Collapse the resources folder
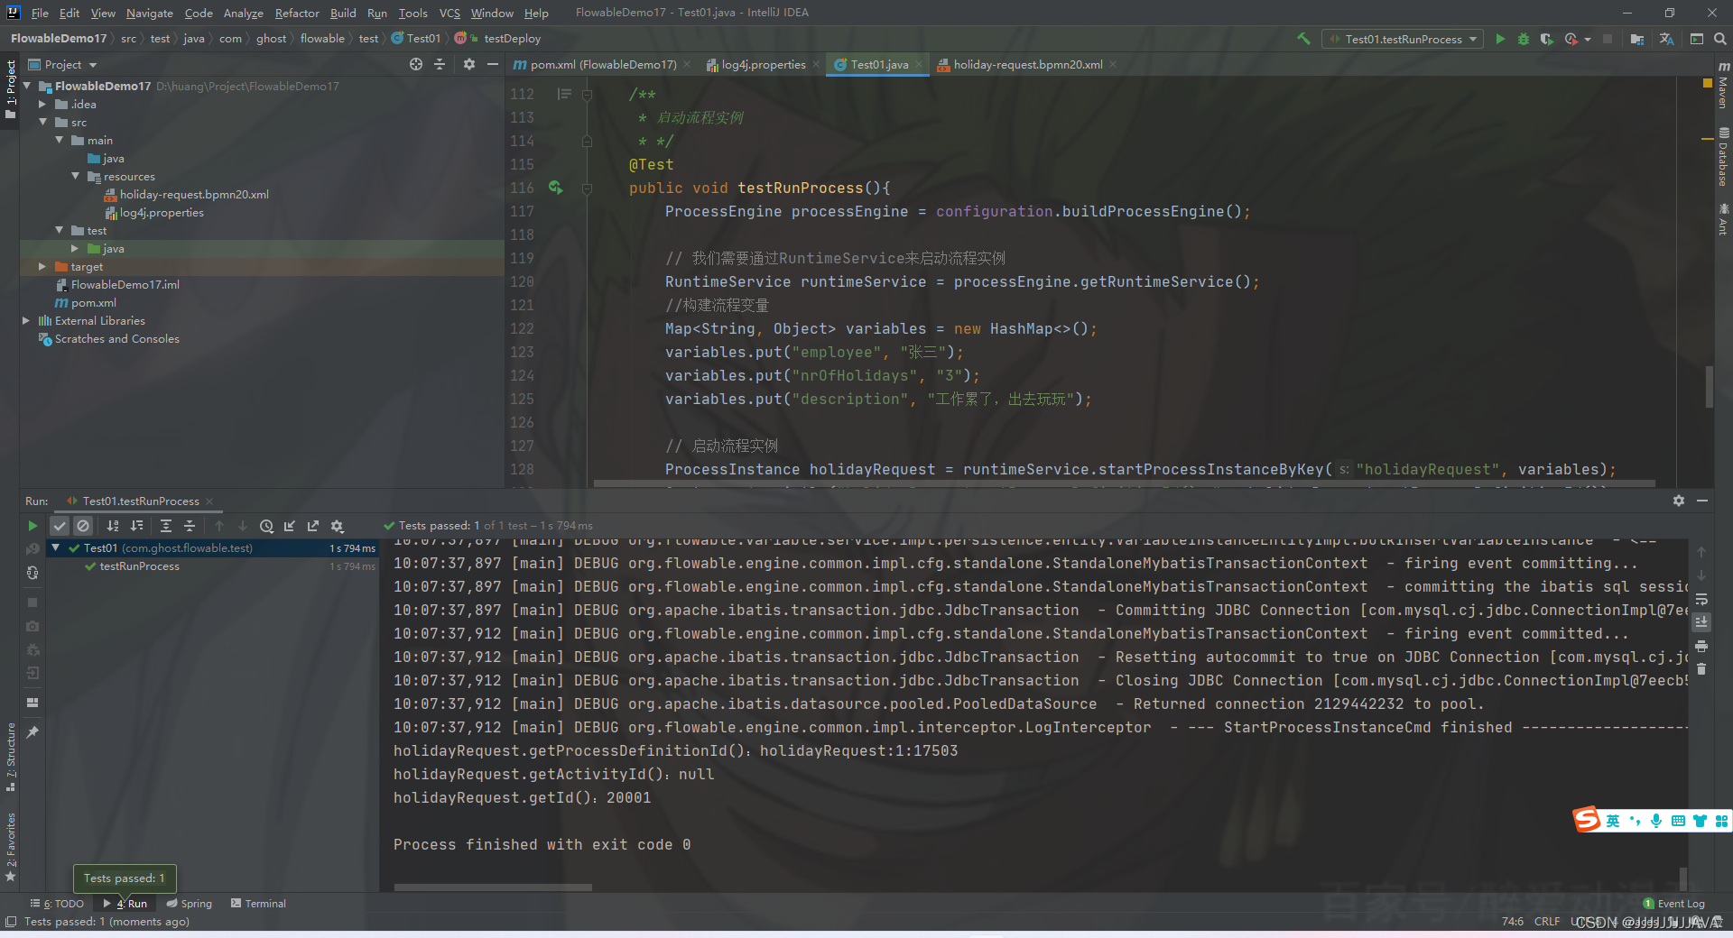 point(76,176)
